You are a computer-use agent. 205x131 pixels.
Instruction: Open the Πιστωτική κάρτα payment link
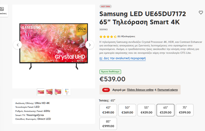pyautogui.click(x=168, y=90)
